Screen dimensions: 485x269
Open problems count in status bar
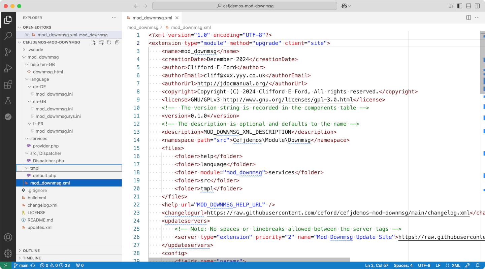pyautogui.click(x=55, y=265)
